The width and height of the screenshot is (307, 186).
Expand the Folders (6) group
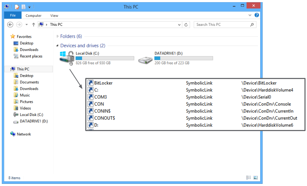[x=58, y=36]
